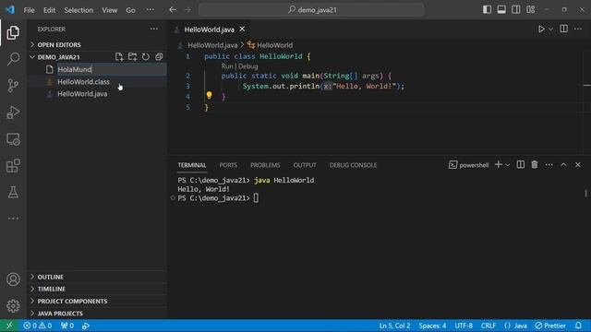
Task: Open the Accounts icon
Action: click(13, 279)
